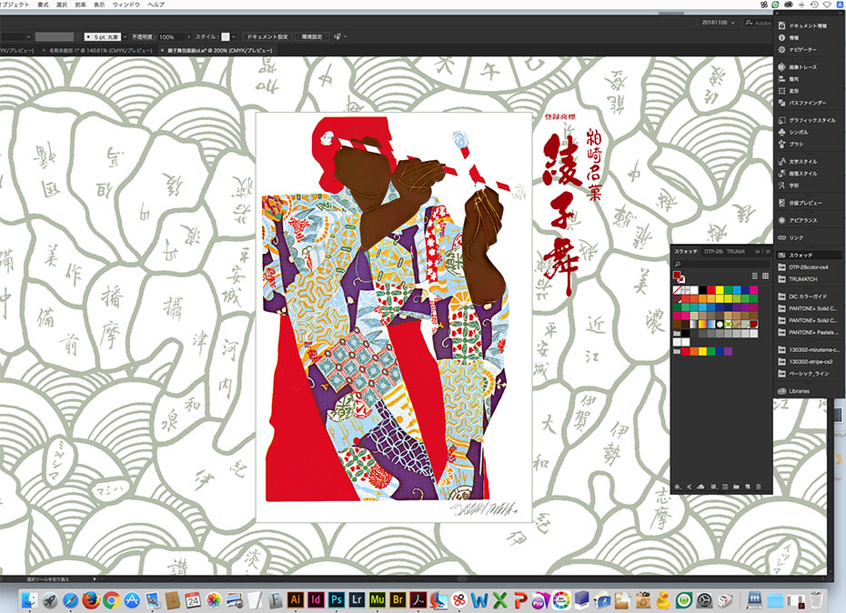This screenshot has height=613, width=846.
Task: Open the Symbols panel icon
Action: pos(782,132)
